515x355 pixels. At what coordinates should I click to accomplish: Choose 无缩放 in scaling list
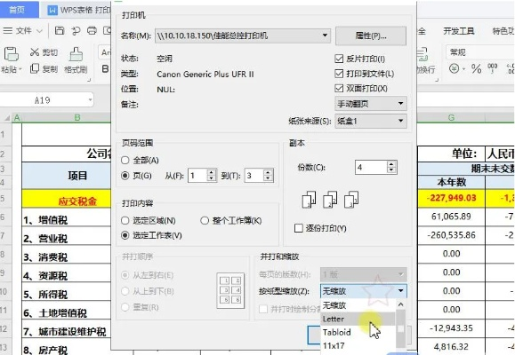(x=358, y=305)
